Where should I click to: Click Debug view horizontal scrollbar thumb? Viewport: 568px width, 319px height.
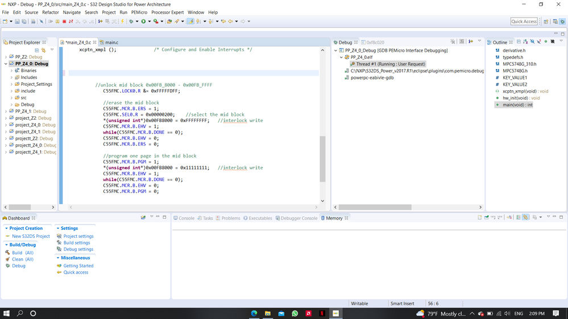[x=375, y=207]
